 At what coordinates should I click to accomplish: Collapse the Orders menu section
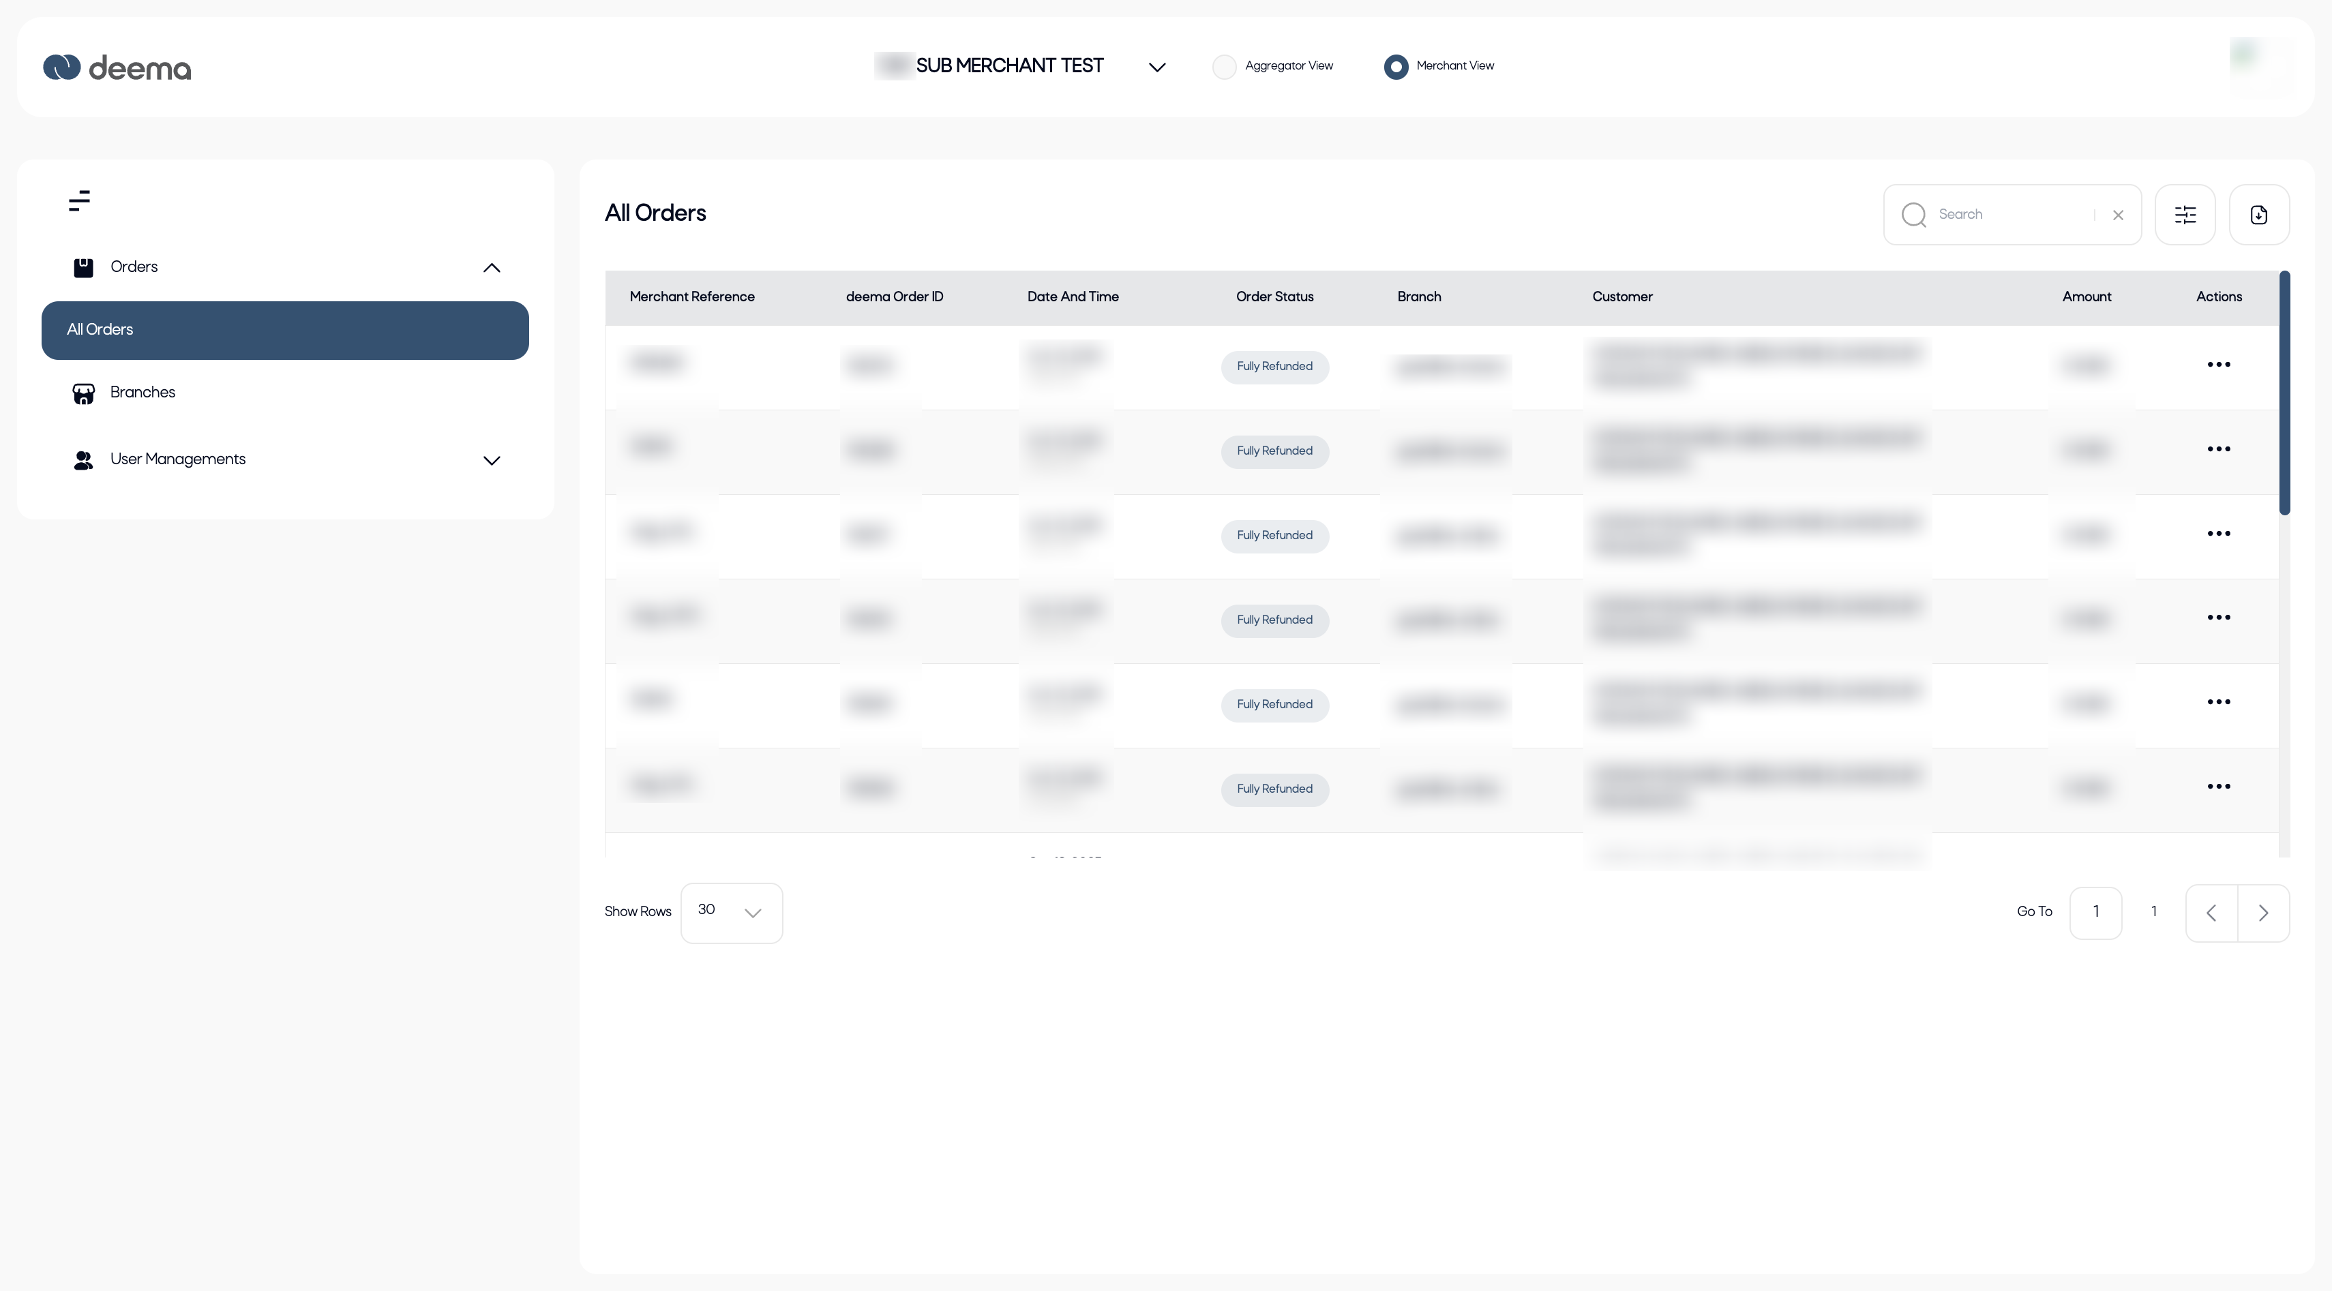click(492, 268)
